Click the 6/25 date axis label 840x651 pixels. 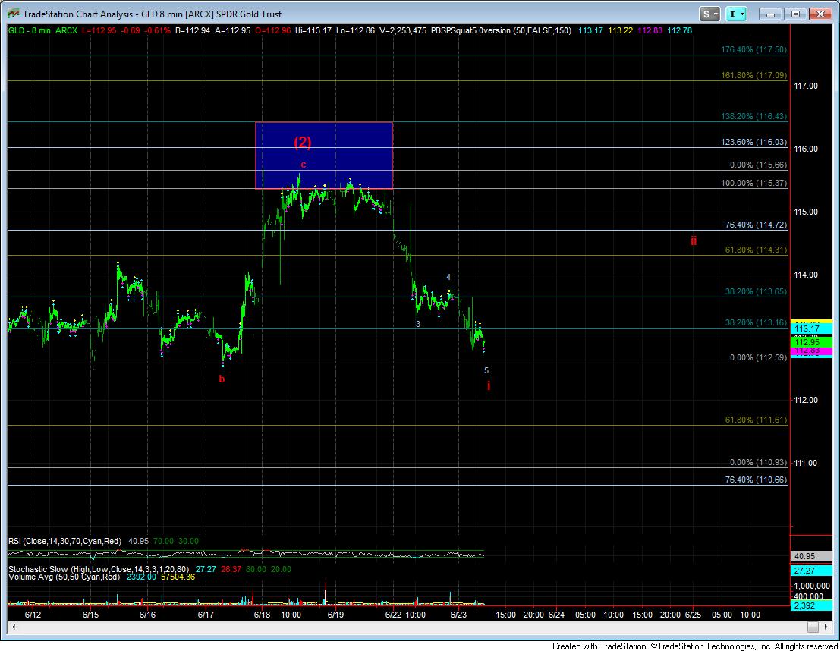click(x=694, y=615)
